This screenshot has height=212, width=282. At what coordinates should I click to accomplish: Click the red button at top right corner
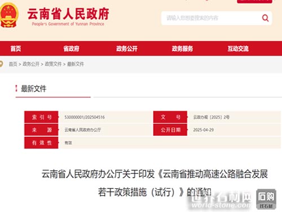[x=254, y=2]
